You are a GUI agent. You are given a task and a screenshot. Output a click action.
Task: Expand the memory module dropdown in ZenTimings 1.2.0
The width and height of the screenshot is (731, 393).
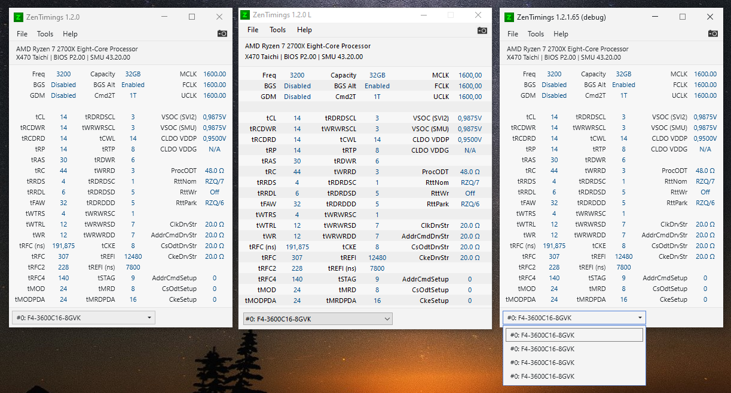point(83,318)
